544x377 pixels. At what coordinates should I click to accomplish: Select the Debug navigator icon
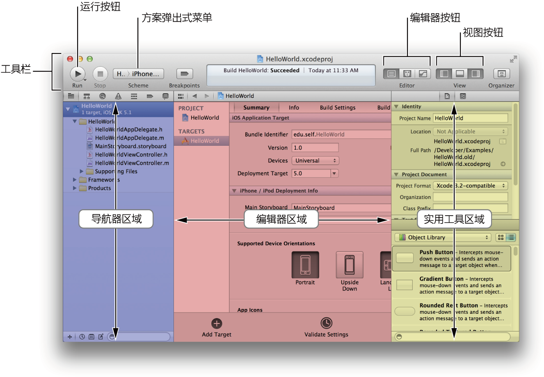[x=134, y=96]
